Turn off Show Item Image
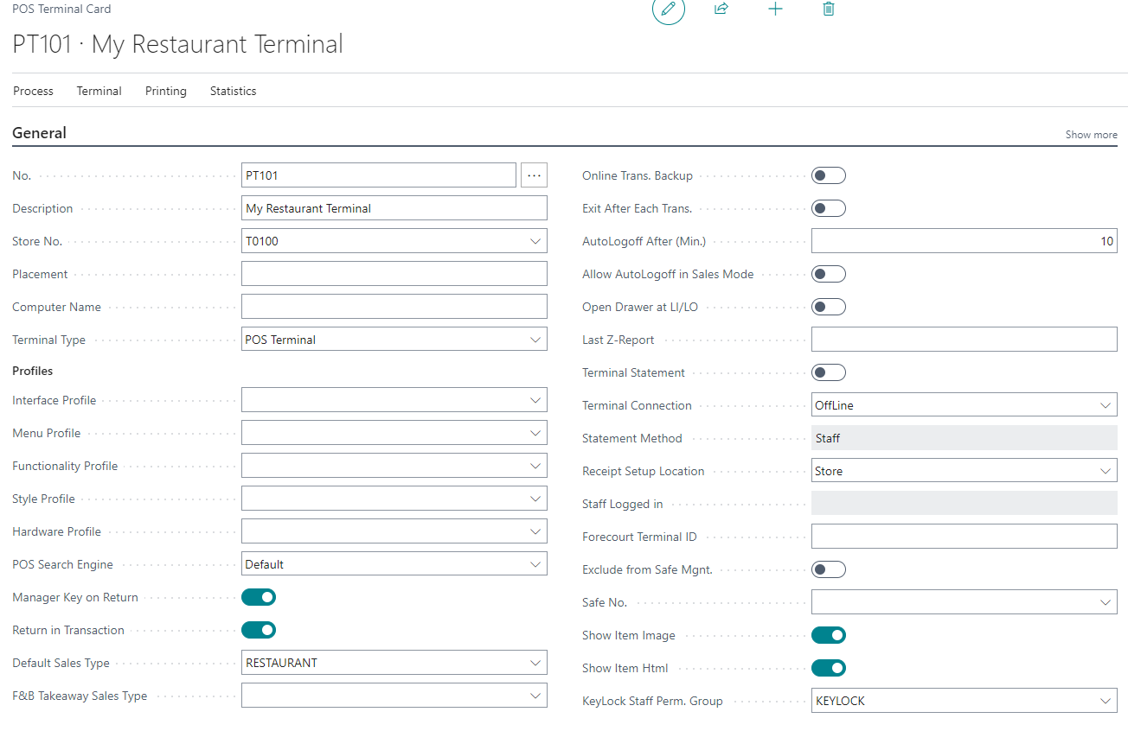Image resolution: width=1128 pixels, height=731 pixels. [828, 635]
